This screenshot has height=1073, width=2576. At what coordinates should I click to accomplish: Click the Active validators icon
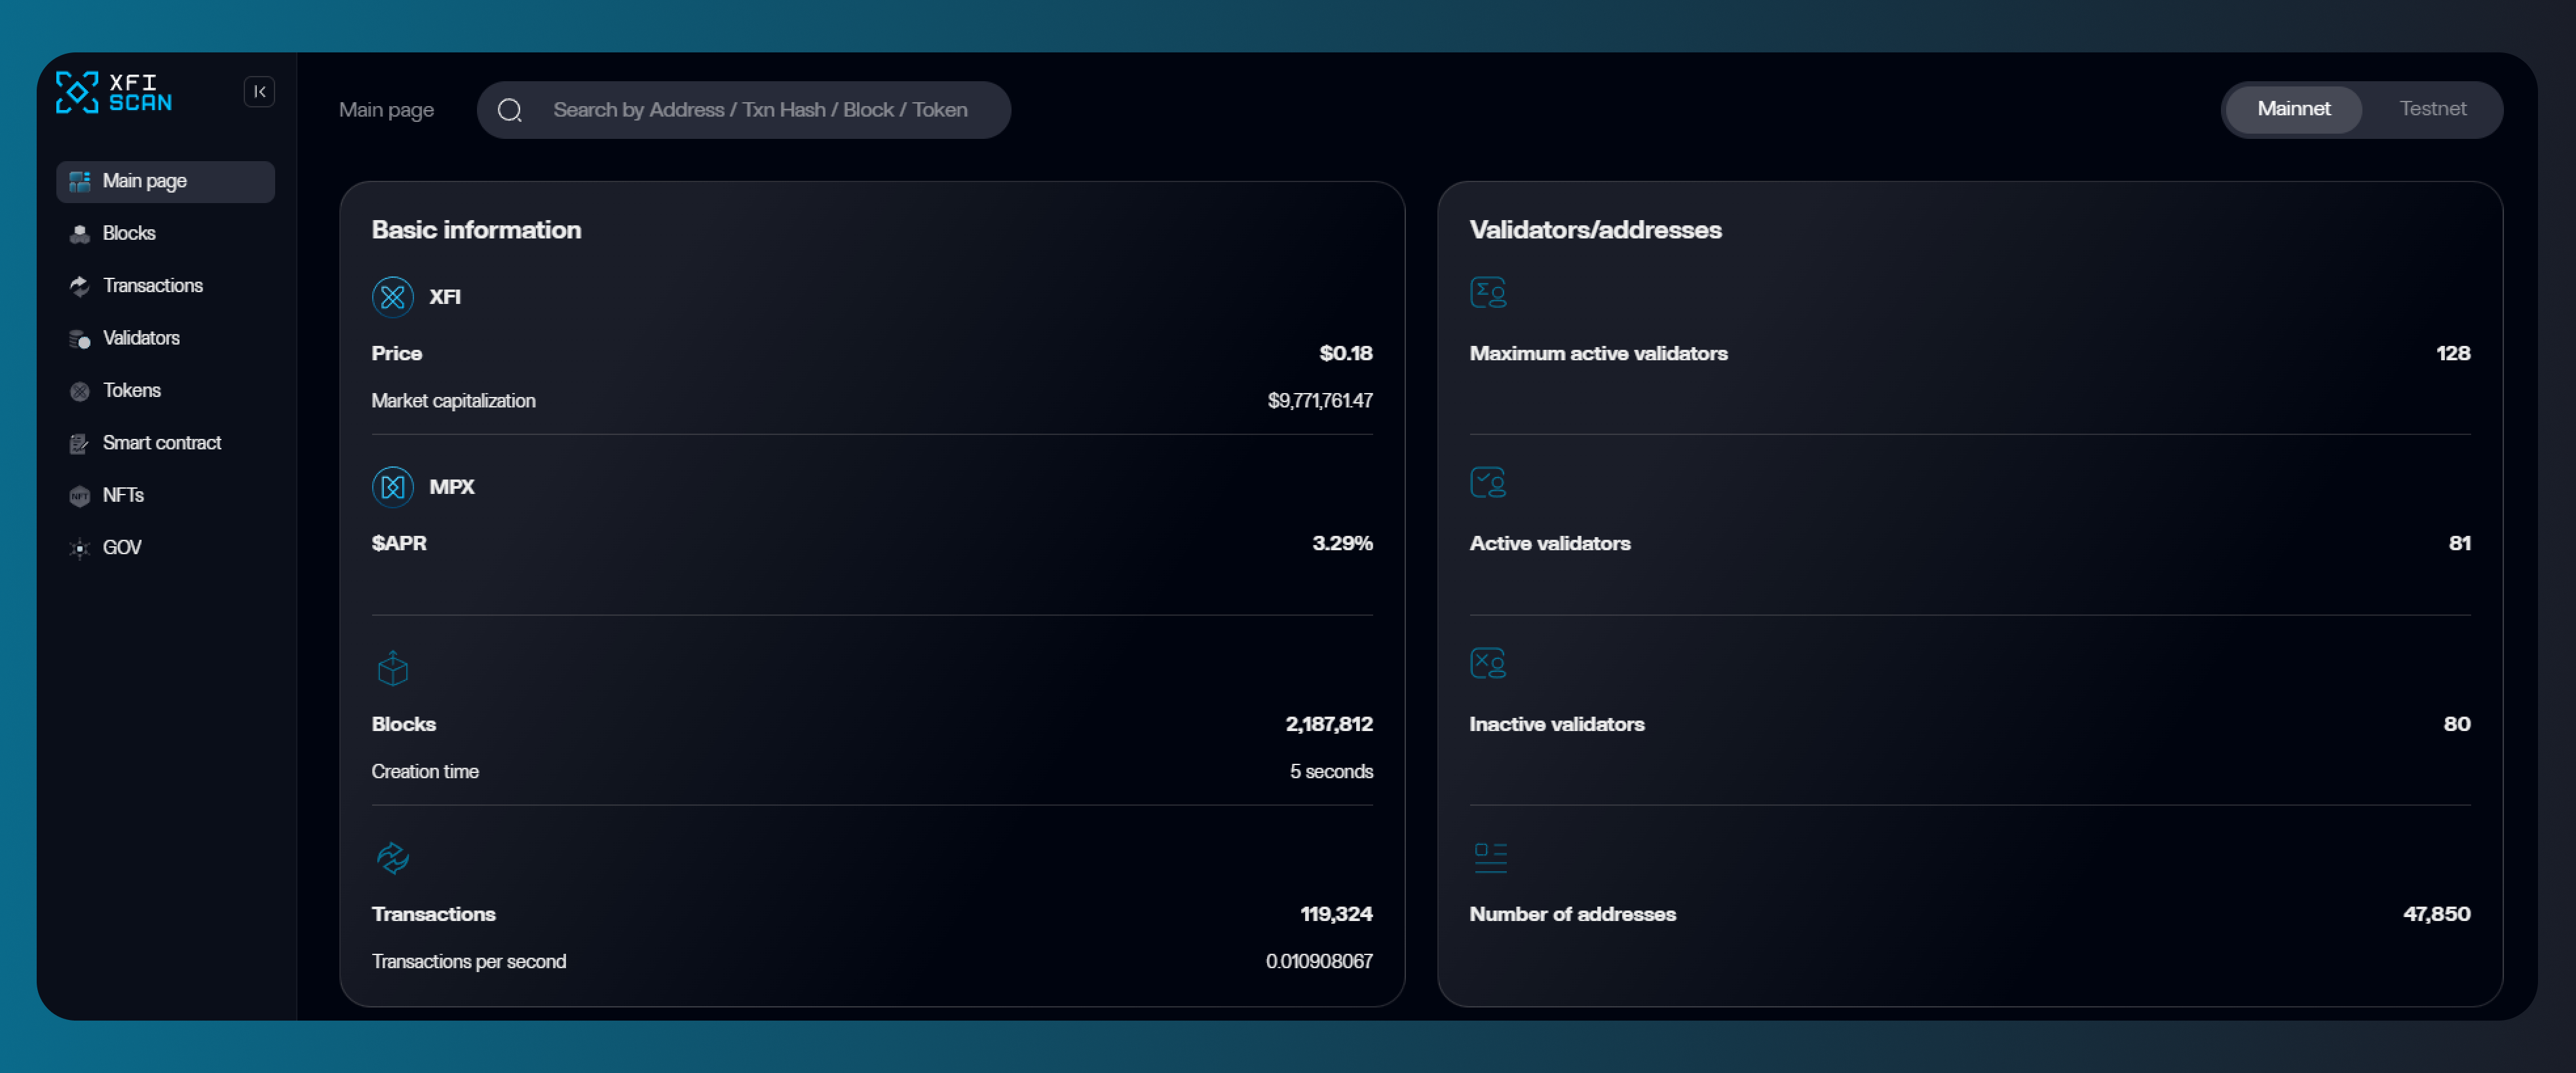pyautogui.click(x=1488, y=483)
